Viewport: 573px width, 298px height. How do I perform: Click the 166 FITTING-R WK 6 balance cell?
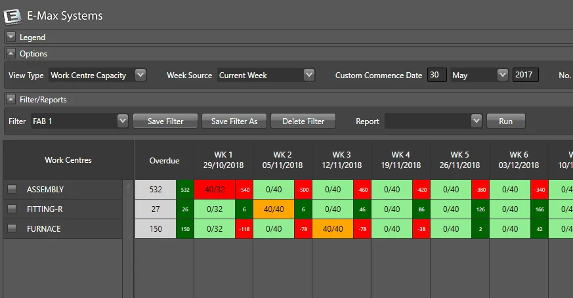pos(540,209)
